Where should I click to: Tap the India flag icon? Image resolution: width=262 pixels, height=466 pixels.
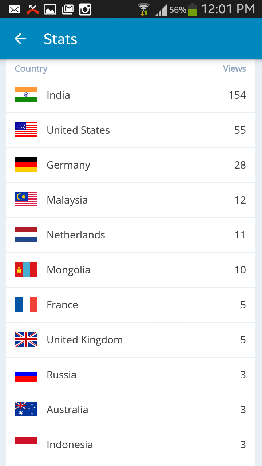click(26, 95)
